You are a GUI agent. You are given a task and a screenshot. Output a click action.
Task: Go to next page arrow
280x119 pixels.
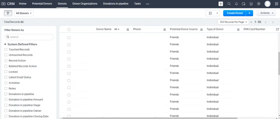(x=273, y=22)
